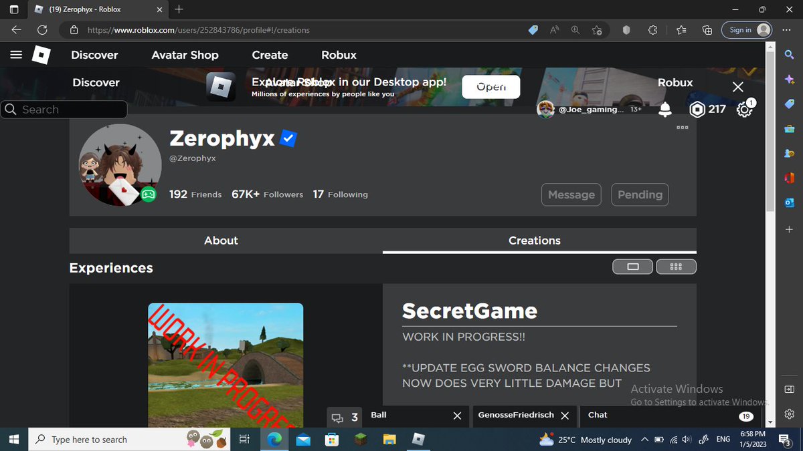
Task: Open the Roblox hamburger navigation menu
Action: [x=17, y=55]
